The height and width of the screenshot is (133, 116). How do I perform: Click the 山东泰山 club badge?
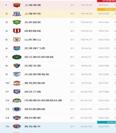[x=17, y=40]
